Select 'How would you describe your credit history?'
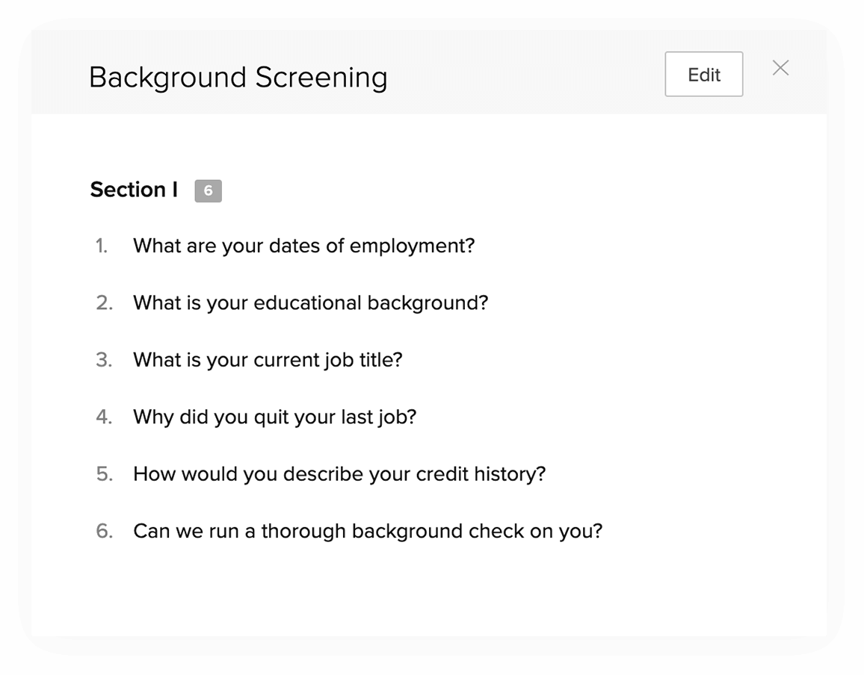864x675 pixels. point(339,474)
